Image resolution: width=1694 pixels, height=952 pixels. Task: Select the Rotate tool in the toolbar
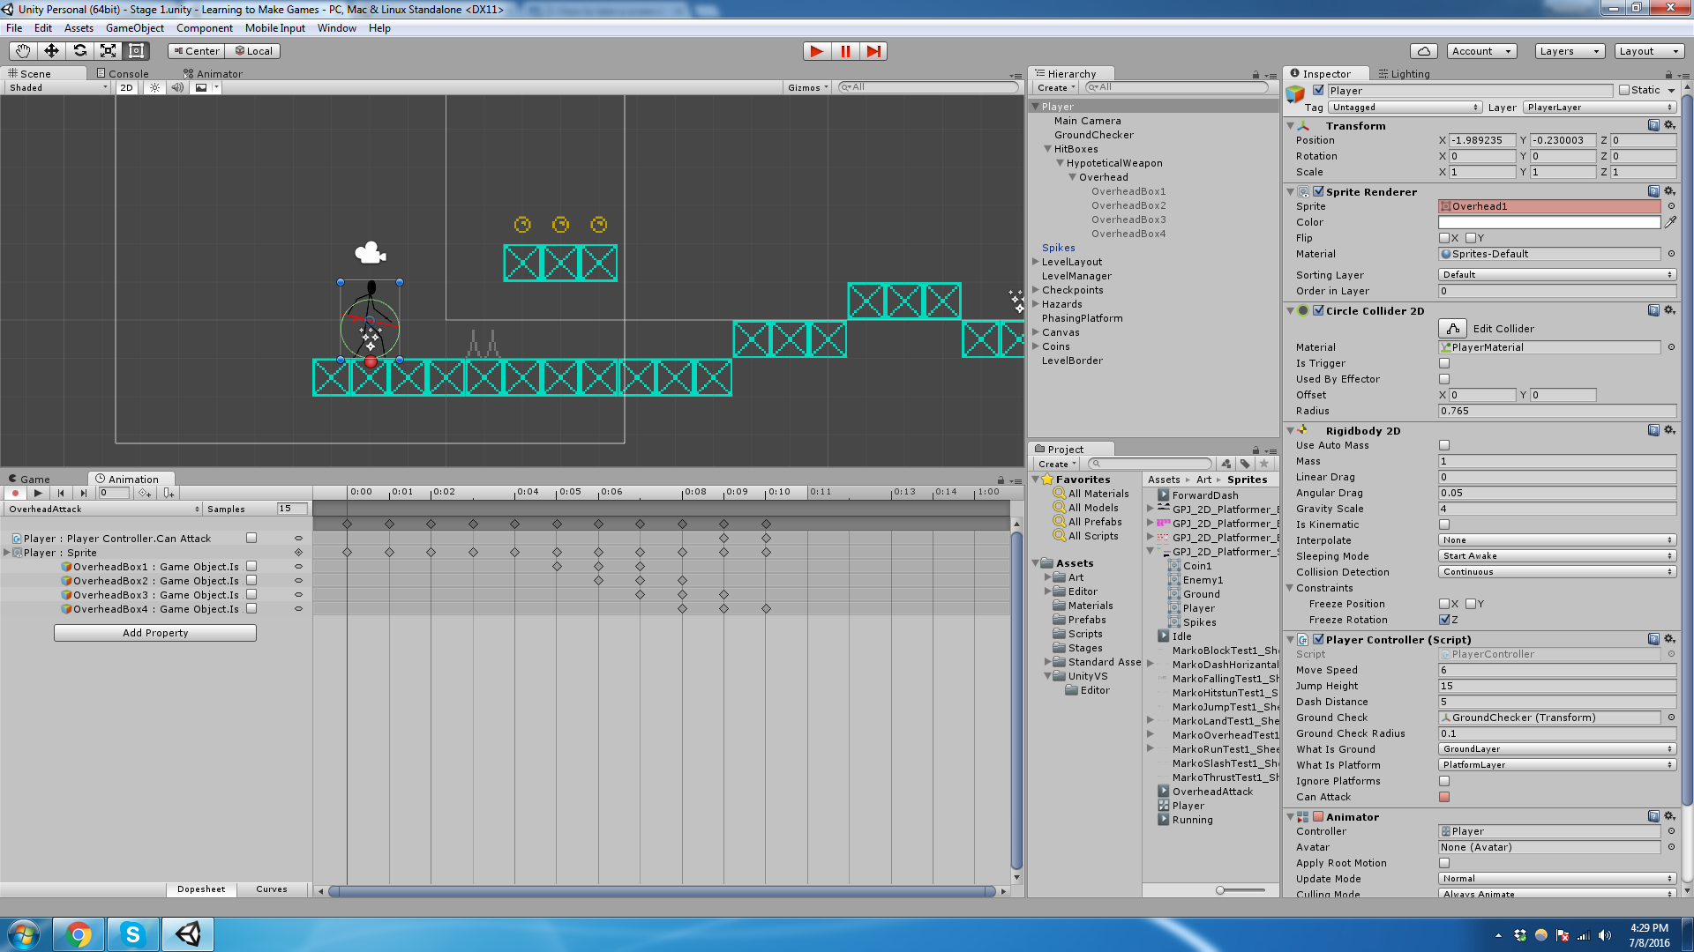point(79,50)
